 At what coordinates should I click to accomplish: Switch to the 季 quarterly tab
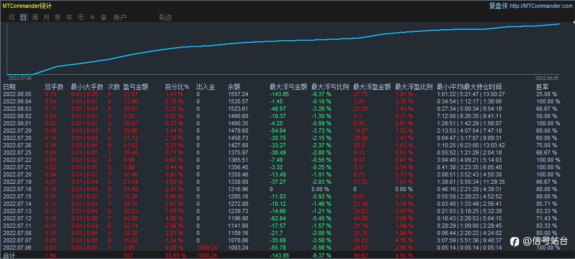58,17
